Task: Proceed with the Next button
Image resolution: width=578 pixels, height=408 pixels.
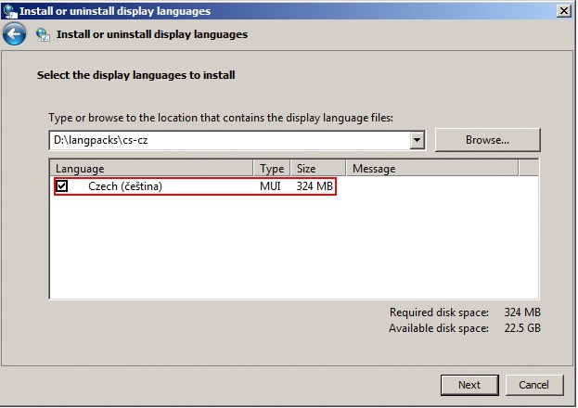Action: tap(469, 385)
